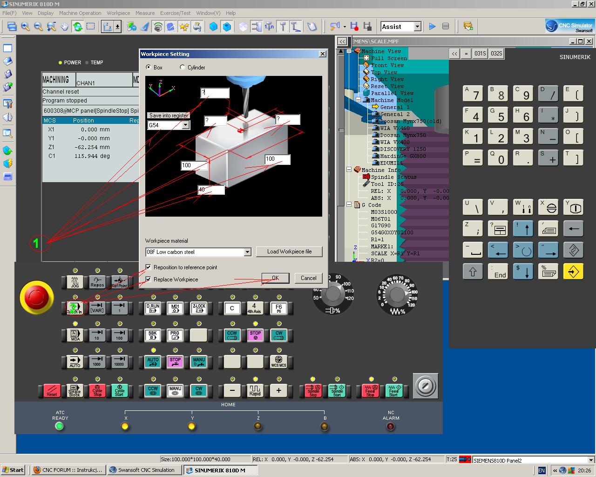Image resolution: width=596 pixels, height=477 pixels.
Task: Click the zoom in magnifier toolbar icon
Action: tap(25, 27)
